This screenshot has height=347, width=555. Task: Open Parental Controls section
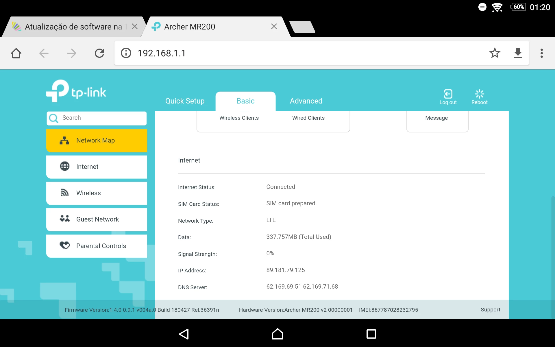coord(97,246)
